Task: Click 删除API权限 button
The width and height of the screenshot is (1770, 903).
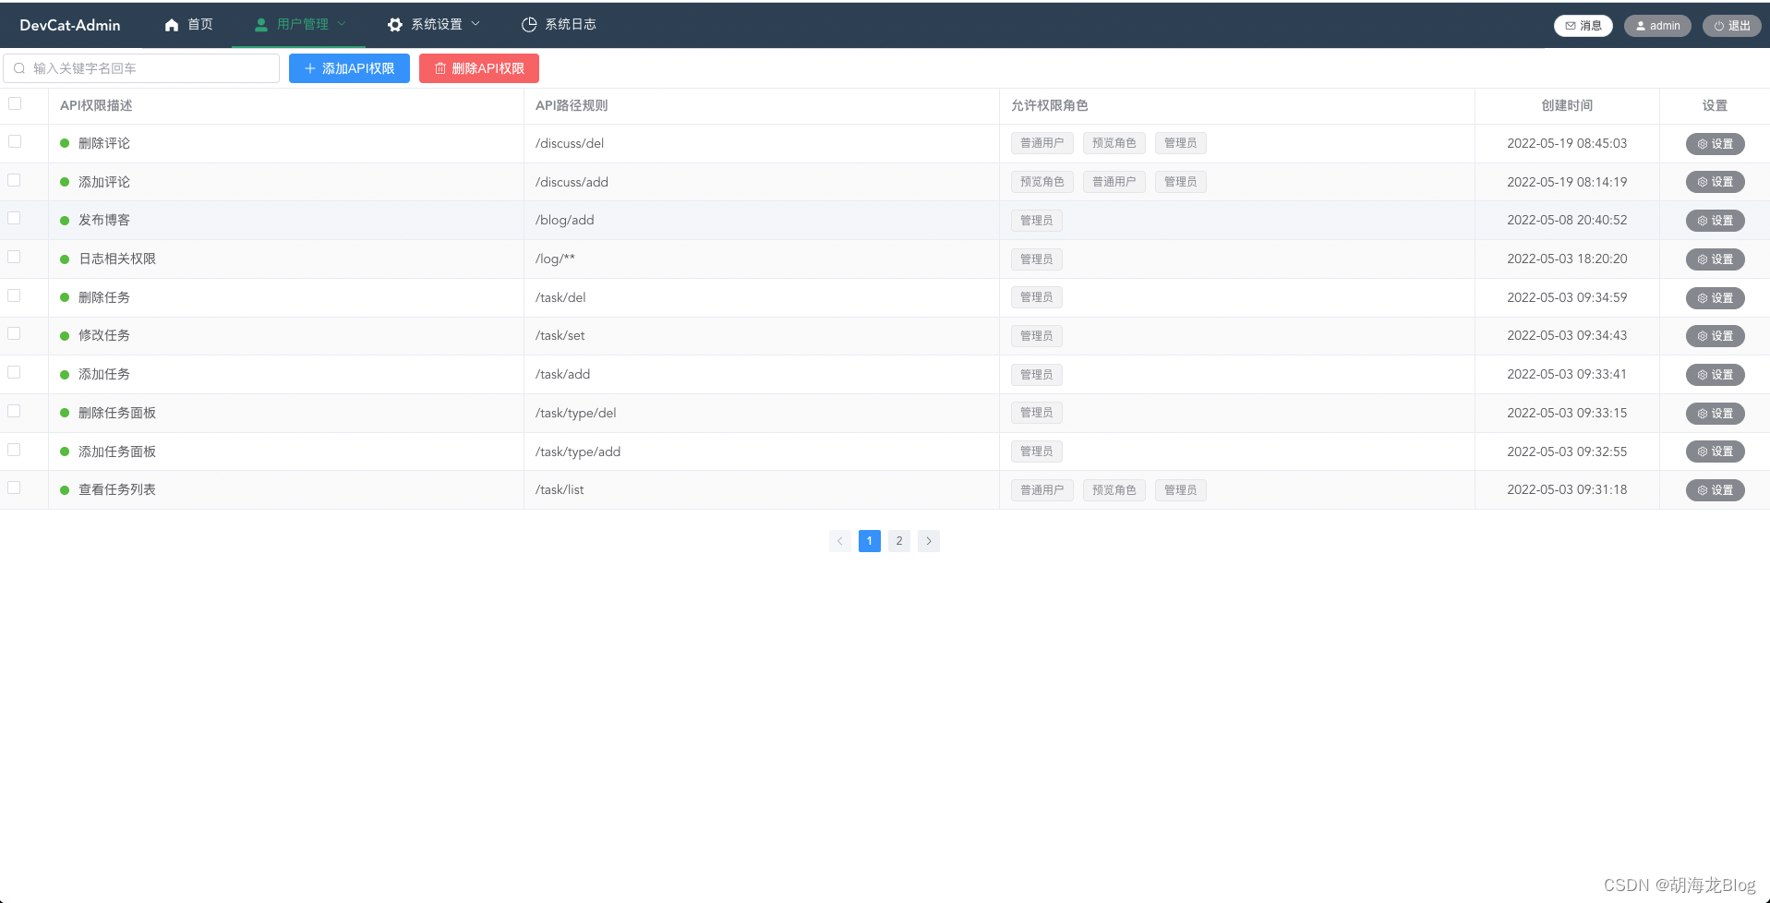Action: tap(479, 68)
